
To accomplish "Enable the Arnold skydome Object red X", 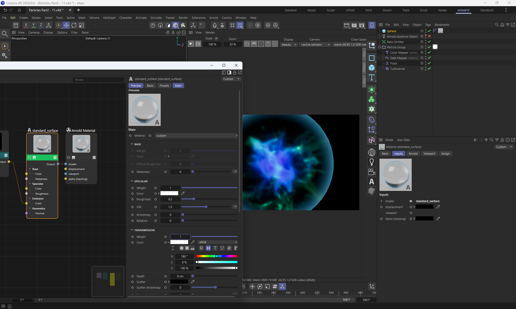I will (x=429, y=36).
